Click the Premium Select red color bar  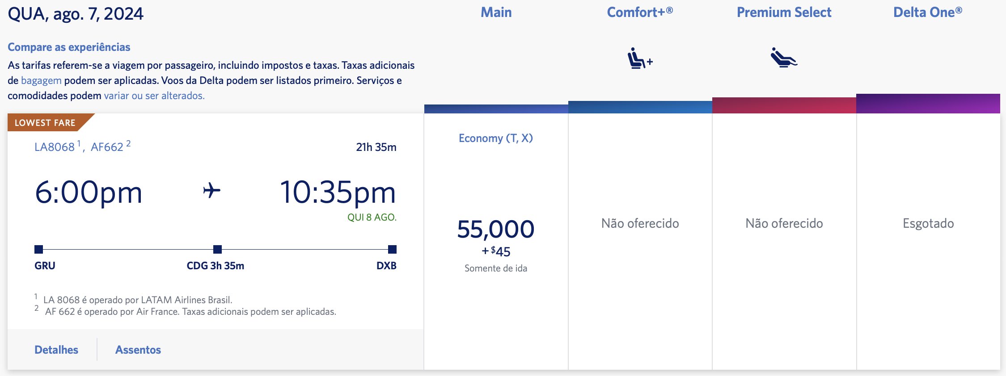click(x=784, y=105)
